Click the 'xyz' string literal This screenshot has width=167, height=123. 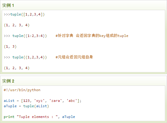pos(39,101)
